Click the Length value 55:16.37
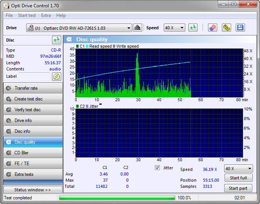 [53, 63]
